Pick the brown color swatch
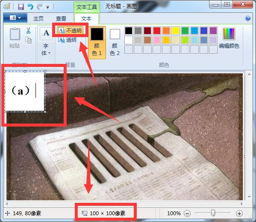Viewport: 256px width, 222px height. (x=147, y=40)
